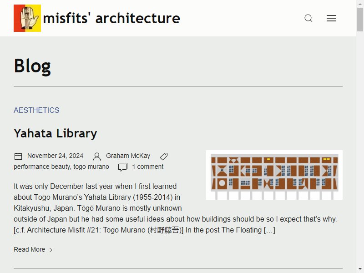Click the scrollbar up arrow

click(360, 4)
